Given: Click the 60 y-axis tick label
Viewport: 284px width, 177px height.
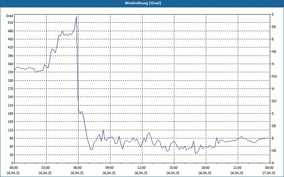Looking at the screenshot, I should (x=11, y=146).
